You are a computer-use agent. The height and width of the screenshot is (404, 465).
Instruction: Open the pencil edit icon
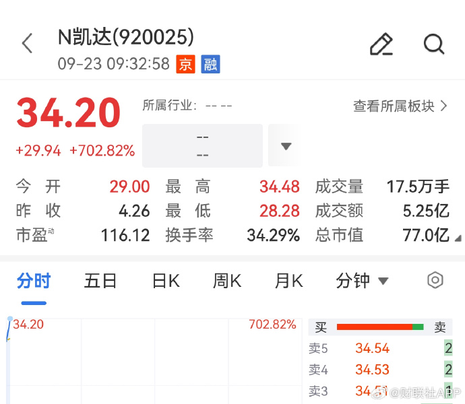tap(381, 44)
